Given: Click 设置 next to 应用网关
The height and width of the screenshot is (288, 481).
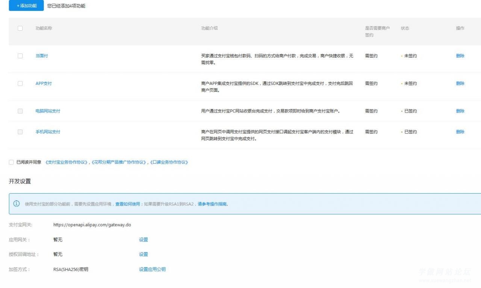Looking at the screenshot, I should click(144, 239).
